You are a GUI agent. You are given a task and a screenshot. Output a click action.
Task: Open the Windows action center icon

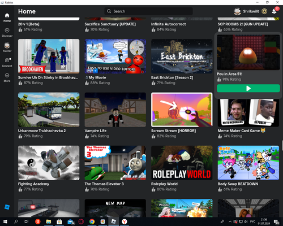point(276,221)
